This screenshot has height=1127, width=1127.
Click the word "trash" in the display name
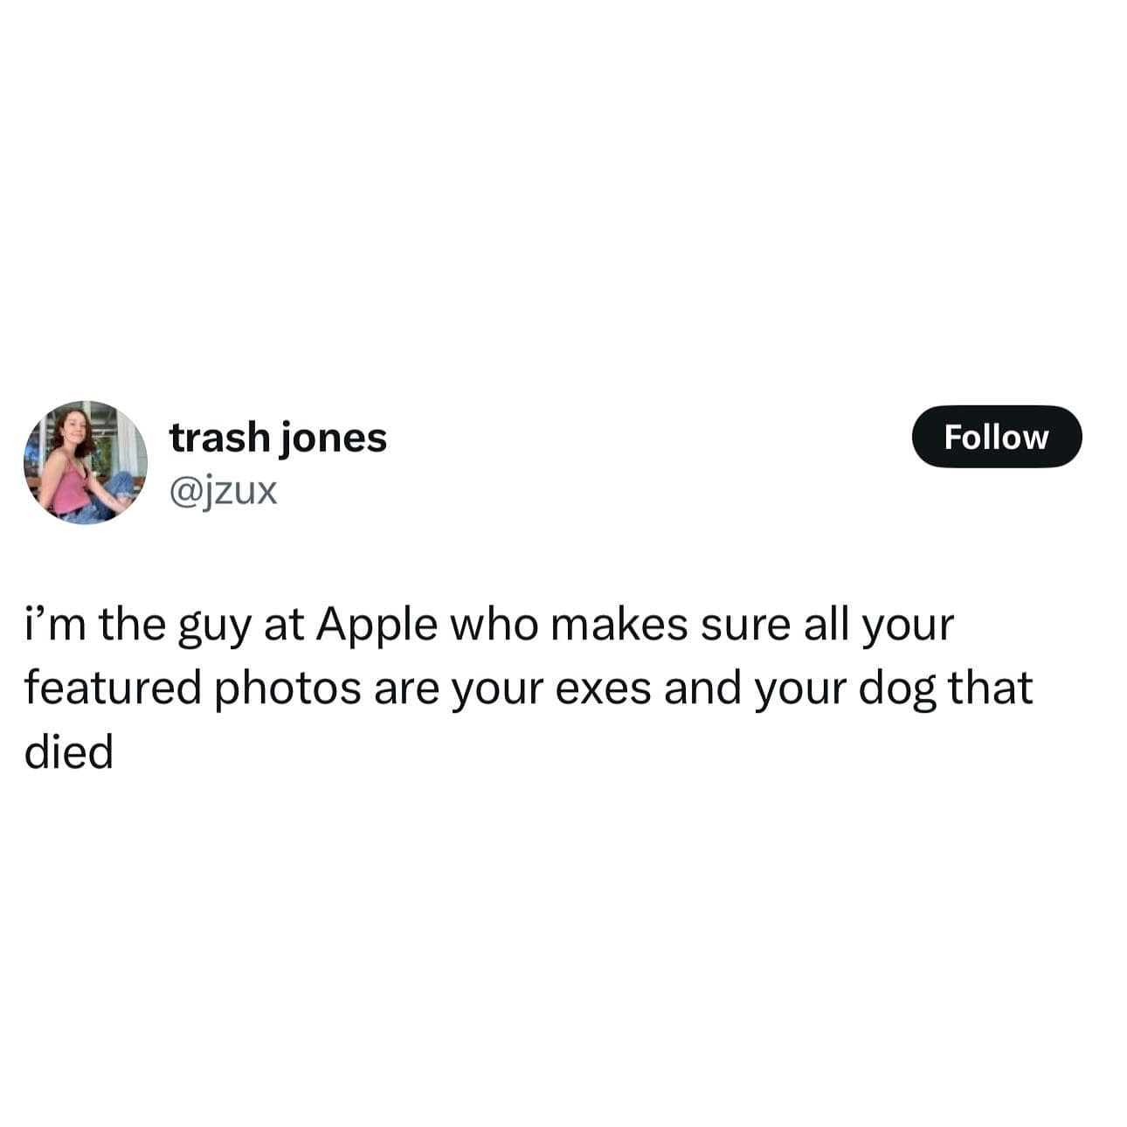(x=220, y=438)
